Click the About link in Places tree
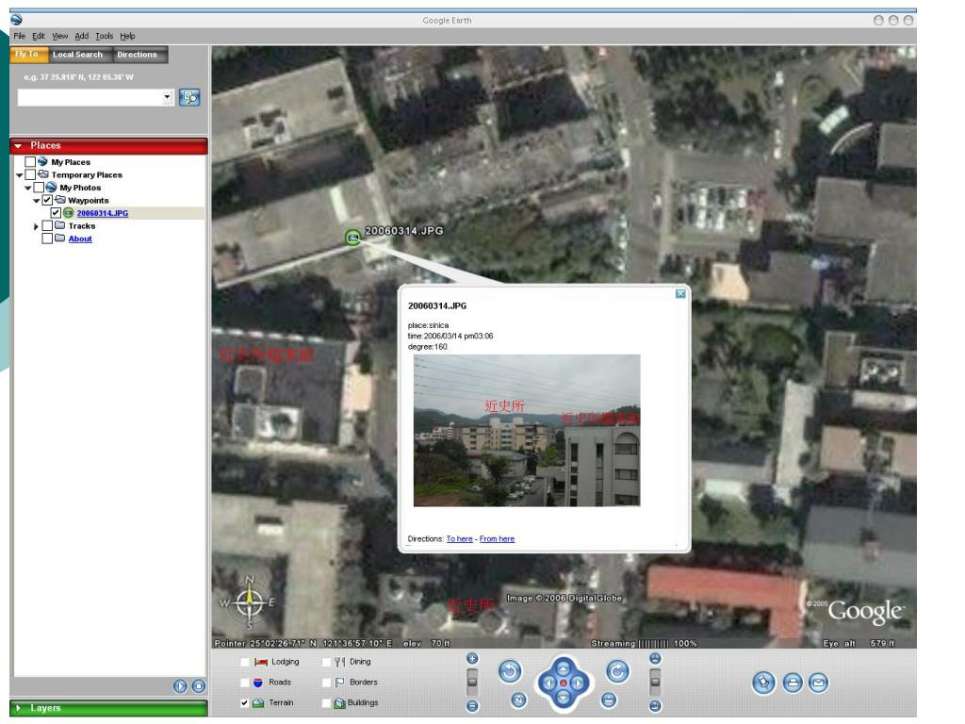 click(80, 239)
